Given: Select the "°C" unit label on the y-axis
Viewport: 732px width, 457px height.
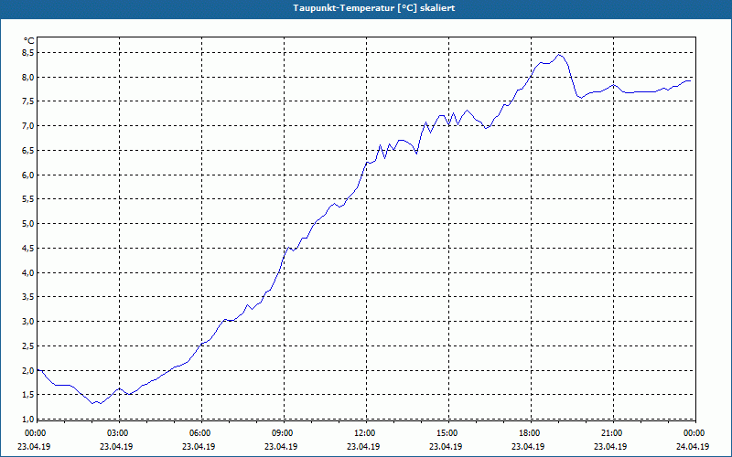Looking at the screenshot, I should coord(29,41).
